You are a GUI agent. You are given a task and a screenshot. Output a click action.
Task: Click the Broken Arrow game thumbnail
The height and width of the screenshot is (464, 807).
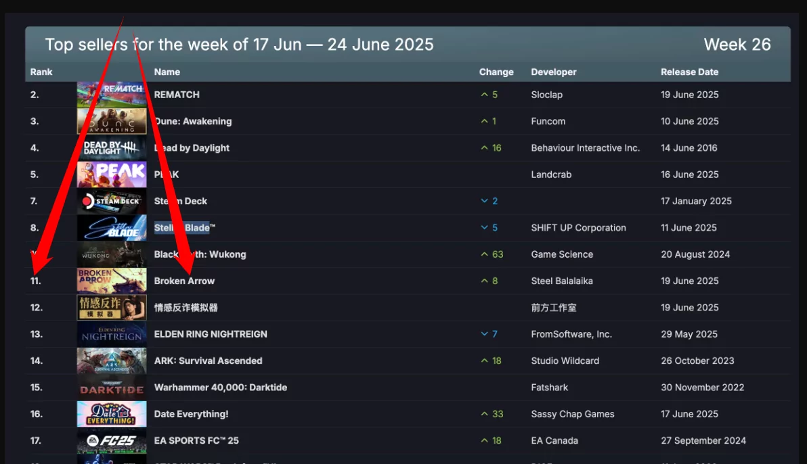coord(112,281)
